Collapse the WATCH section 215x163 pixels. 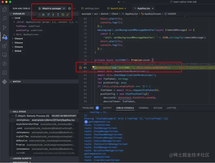click(11, 82)
